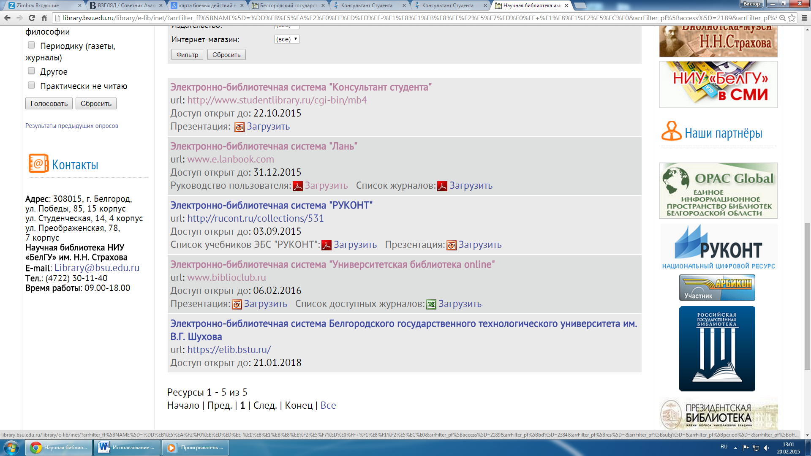Open the rucont.ru/collections/531 link
811x456 pixels.
[256, 219]
